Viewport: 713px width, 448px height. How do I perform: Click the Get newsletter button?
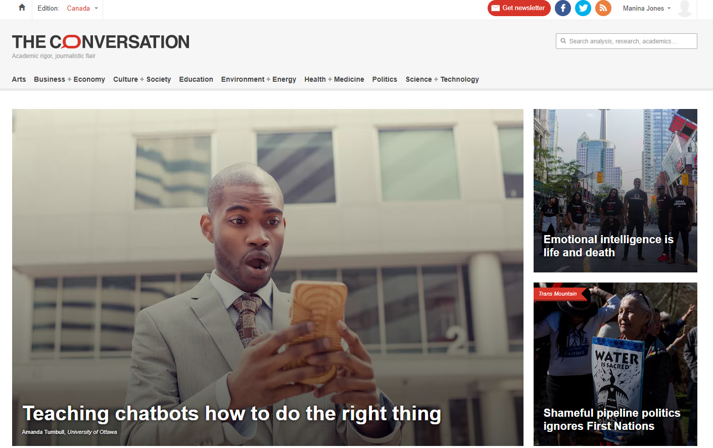click(x=519, y=8)
